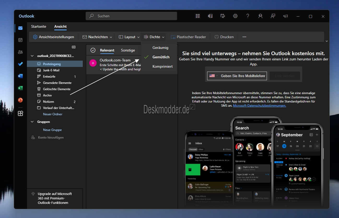This screenshot has height=218, width=339.
Task: Click the Suchen search box
Action: (131, 16)
